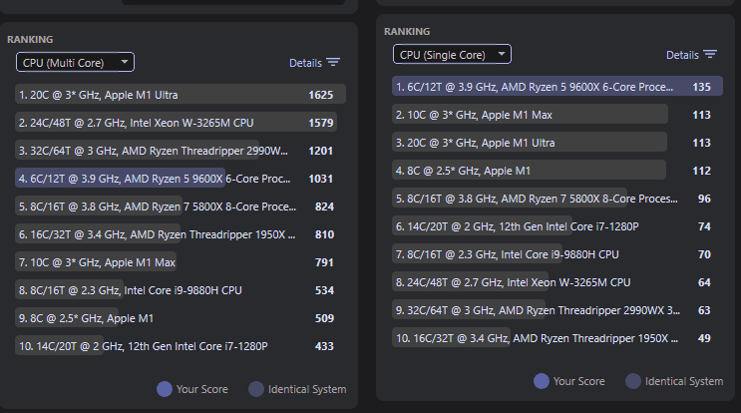Select Multi Core row Apple M1 scoring 509
741x413 pixels.
[181, 317]
